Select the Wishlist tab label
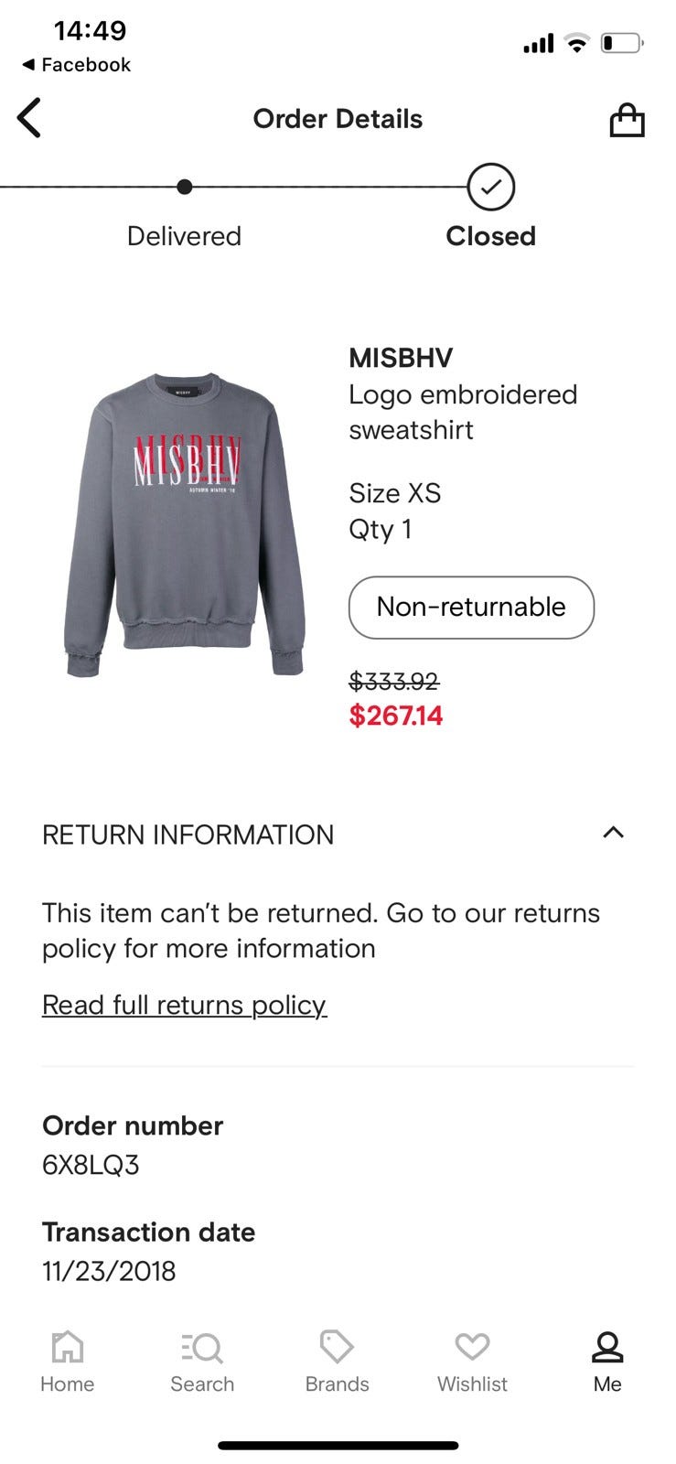676x1464 pixels. (472, 1383)
